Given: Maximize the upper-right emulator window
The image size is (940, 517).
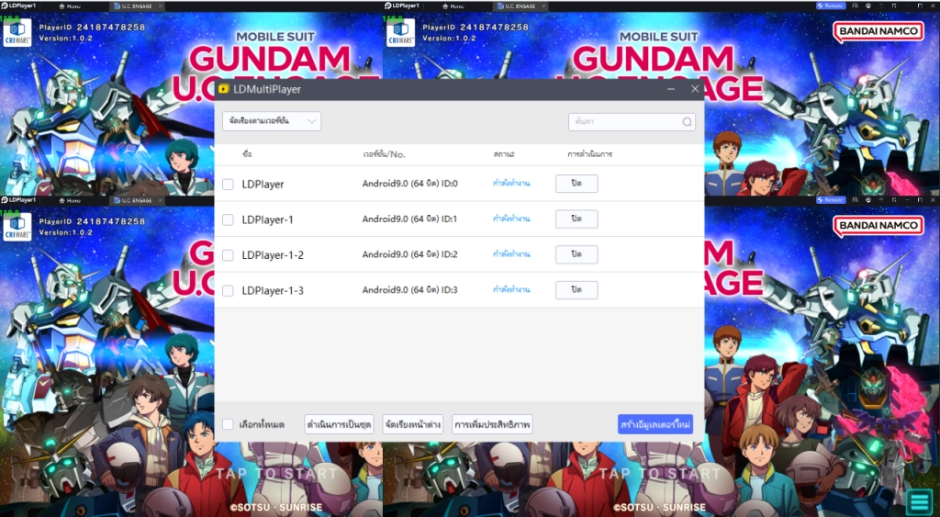Looking at the screenshot, I should (920, 6).
